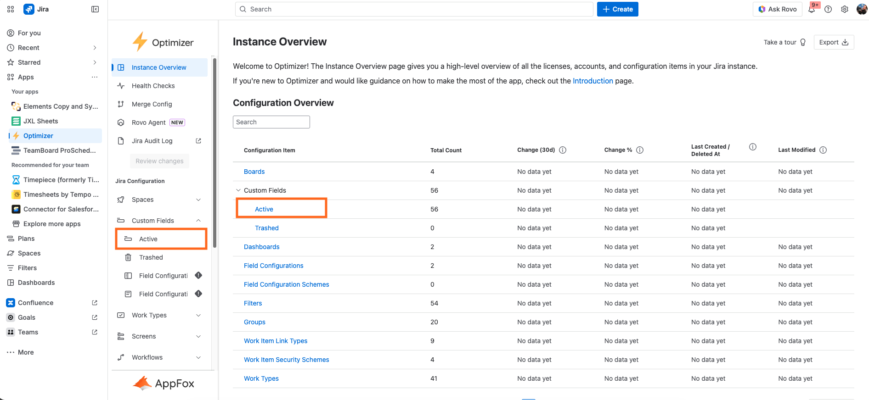
Task: Click the Export button
Action: 834,42
